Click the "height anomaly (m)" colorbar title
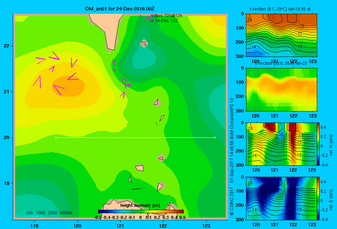The height and width of the screenshot is (229, 337). click(140, 205)
